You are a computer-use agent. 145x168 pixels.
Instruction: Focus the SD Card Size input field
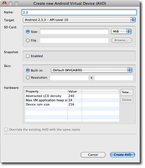pos(74,32)
